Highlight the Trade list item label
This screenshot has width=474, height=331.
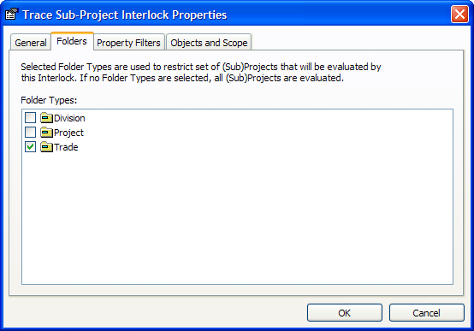tap(66, 147)
